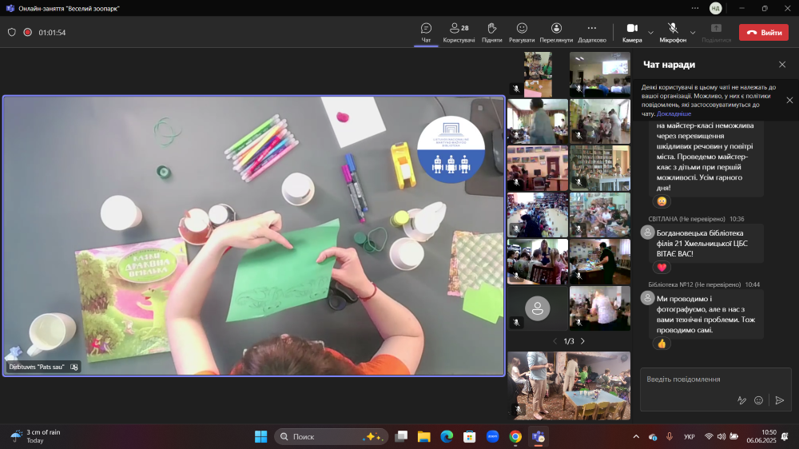Open the notifications bell in taskbar
Viewport: 799px width, 449px height.
(785, 436)
